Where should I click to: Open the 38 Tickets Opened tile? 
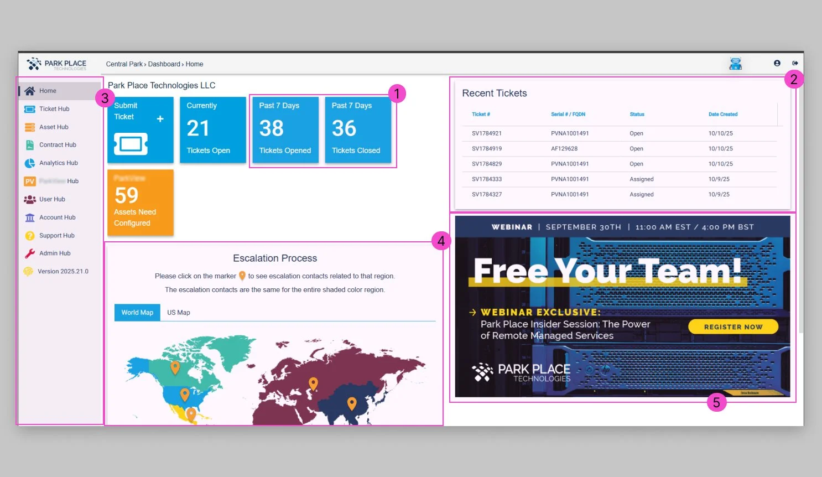(285, 130)
